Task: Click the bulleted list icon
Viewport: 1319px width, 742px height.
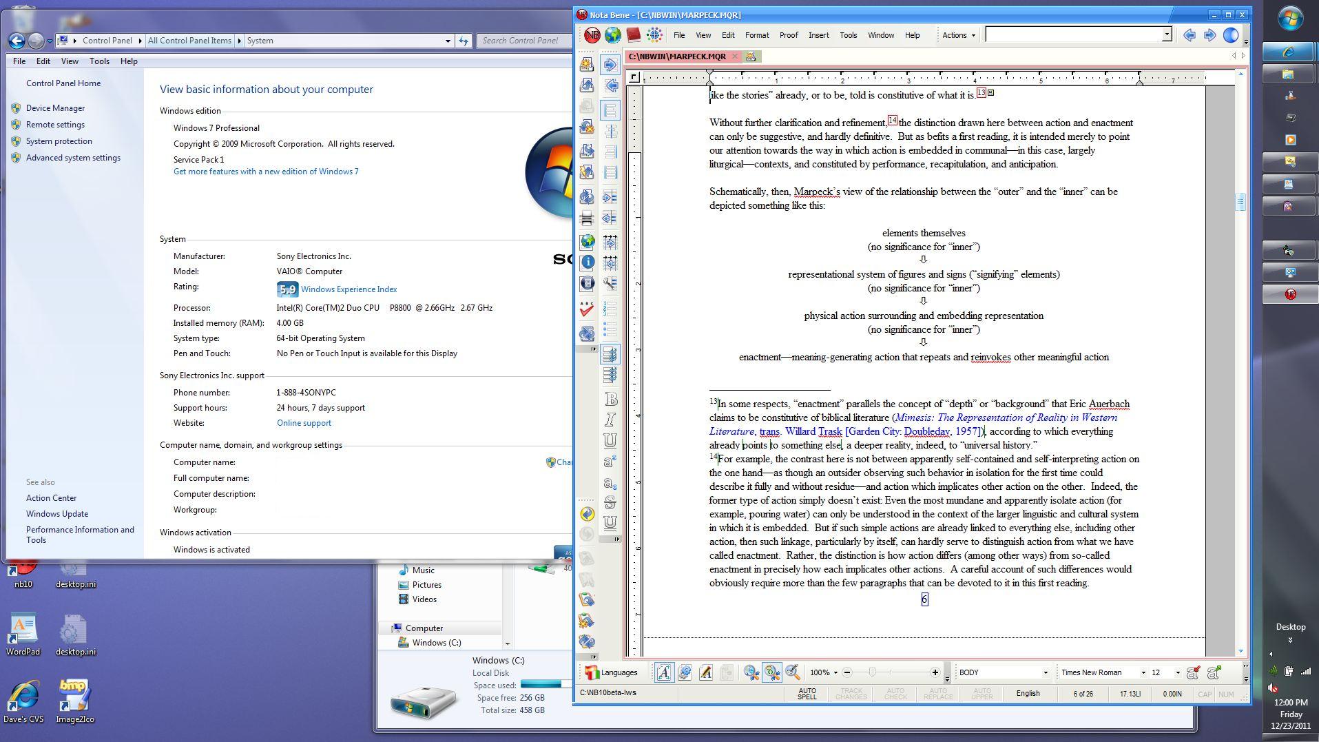Action: pyautogui.click(x=610, y=329)
